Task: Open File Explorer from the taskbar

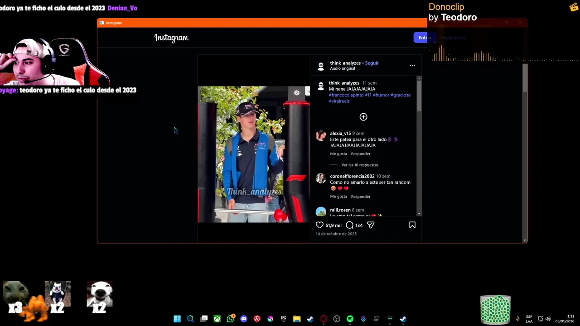Action: coord(297,319)
